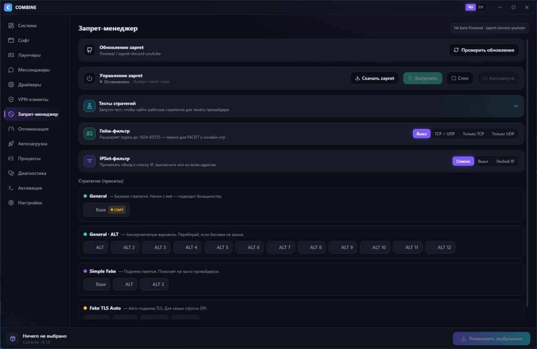Screen dimensions: 537x349
Task: Select ALT 8 preset
Action: tap(312, 247)
